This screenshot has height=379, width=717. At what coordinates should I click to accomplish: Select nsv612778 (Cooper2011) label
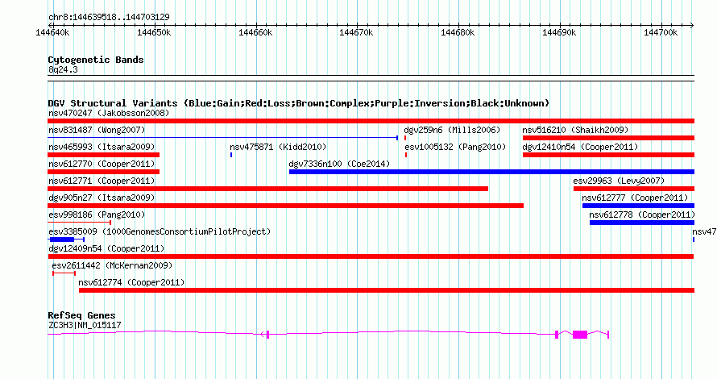point(642,214)
